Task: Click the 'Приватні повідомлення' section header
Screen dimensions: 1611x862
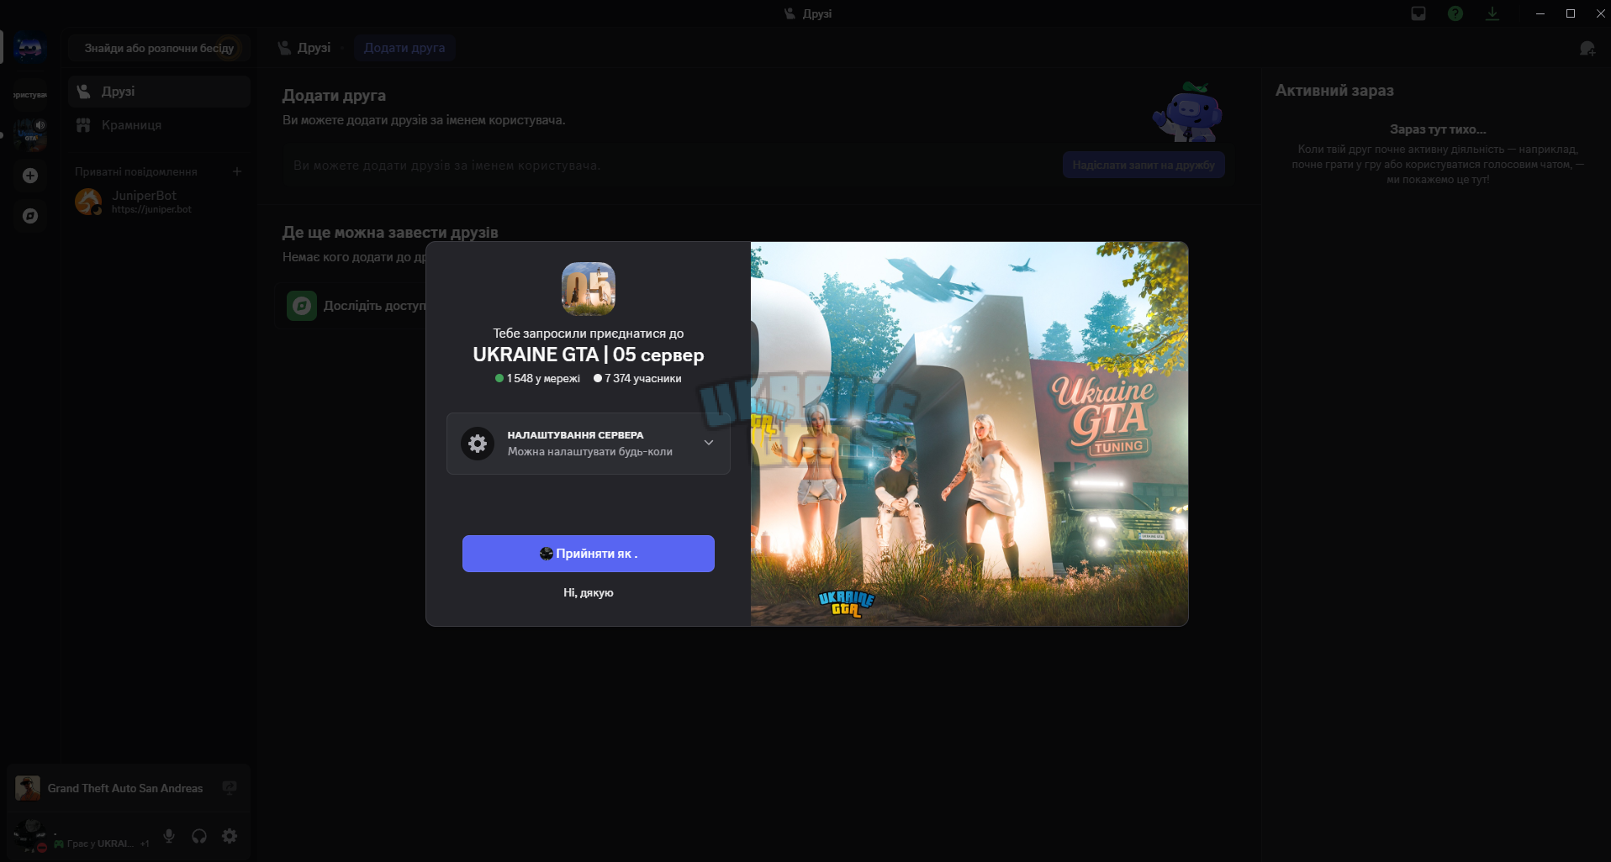Action: 136,171
